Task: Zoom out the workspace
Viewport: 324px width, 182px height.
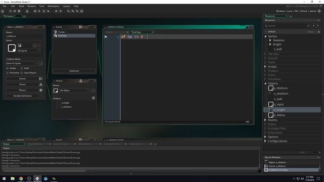Action: (x=68, y=11)
